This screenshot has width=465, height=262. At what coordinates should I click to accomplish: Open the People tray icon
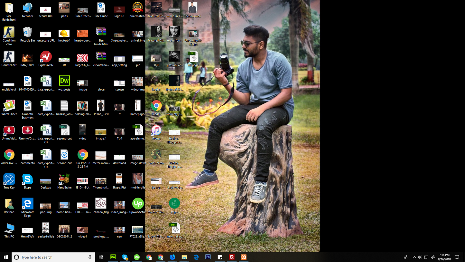405,257
